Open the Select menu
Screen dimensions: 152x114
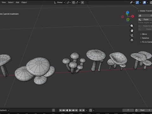pyautogui.click(x=11, y=2)
